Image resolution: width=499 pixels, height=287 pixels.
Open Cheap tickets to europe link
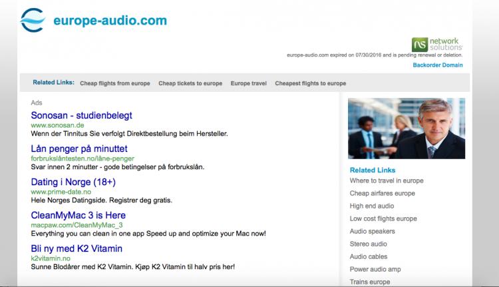(190, 83)
